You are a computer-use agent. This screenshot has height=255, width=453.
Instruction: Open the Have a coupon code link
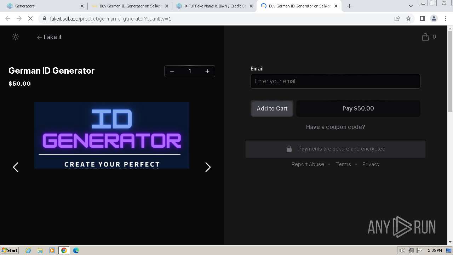click(x=335, y=127)
